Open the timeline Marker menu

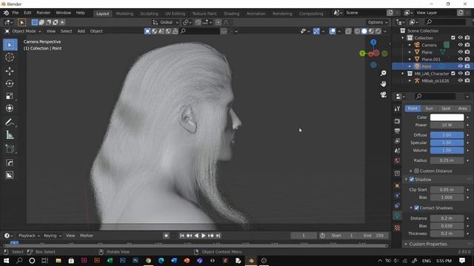[87, 236]
